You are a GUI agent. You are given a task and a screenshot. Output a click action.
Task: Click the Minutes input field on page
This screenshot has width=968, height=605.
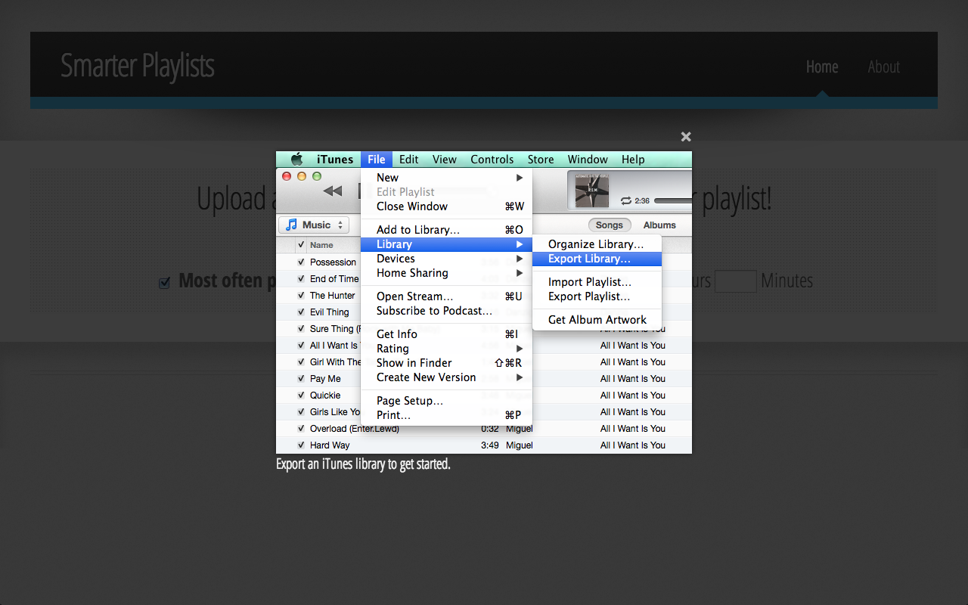(x=736, y=281)
